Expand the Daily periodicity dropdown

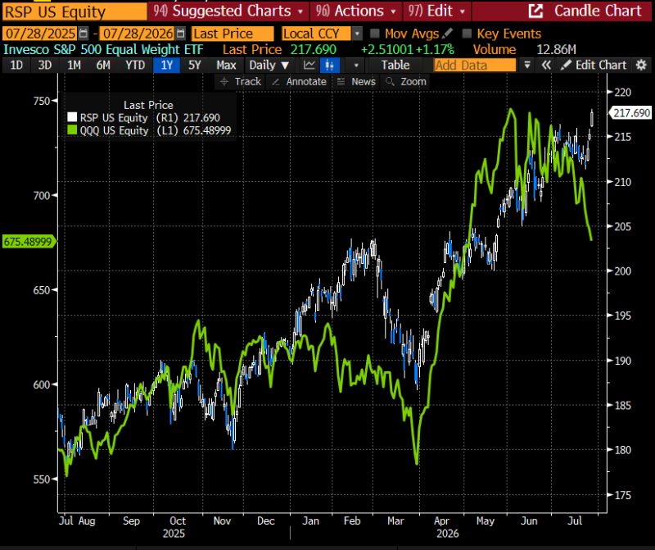269,66
